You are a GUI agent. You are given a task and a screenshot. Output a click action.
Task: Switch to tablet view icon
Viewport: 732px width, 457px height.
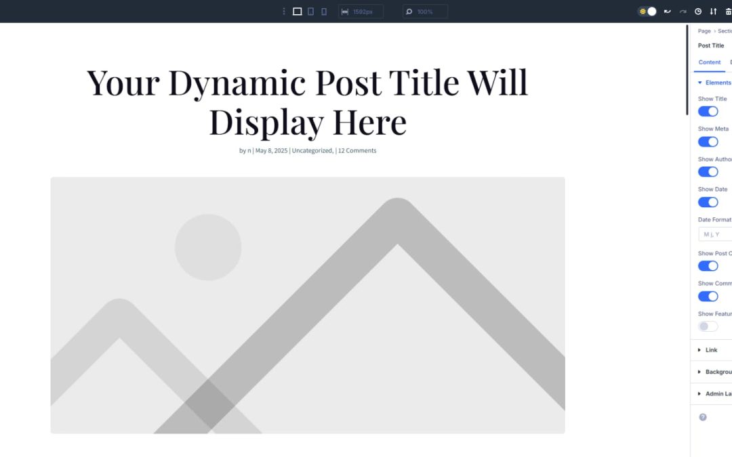point(310,12)
